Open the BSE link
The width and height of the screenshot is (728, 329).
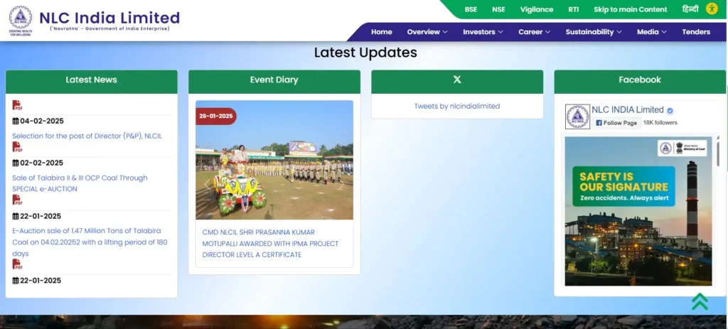click(471, 9)
